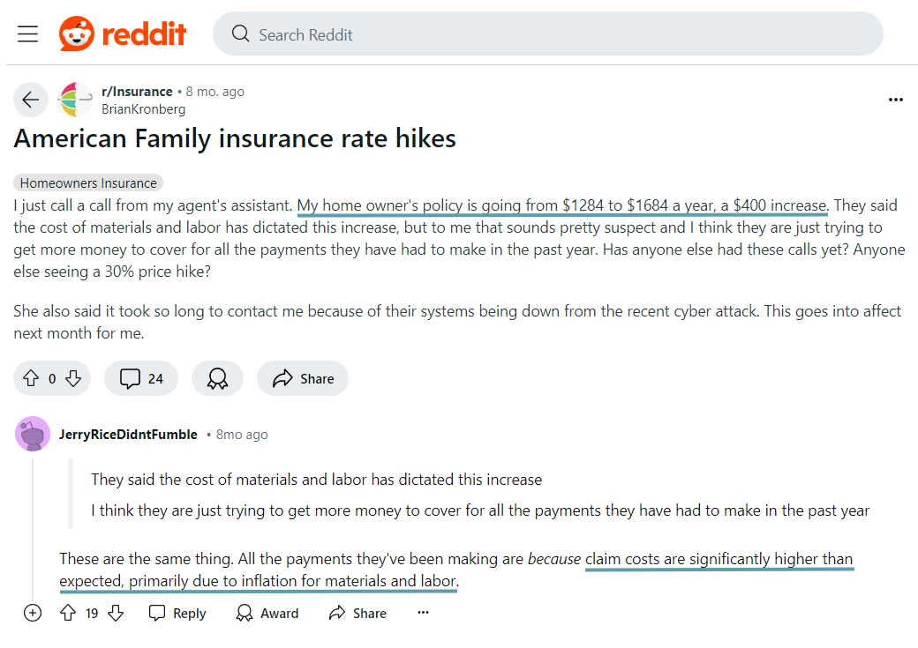Select the Homeowners Insurance flair tag

88,183
